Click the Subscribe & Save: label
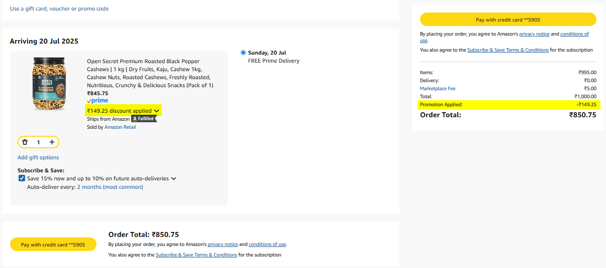The width and height of the screenshot is (606, 268). (x=41, y=170)
